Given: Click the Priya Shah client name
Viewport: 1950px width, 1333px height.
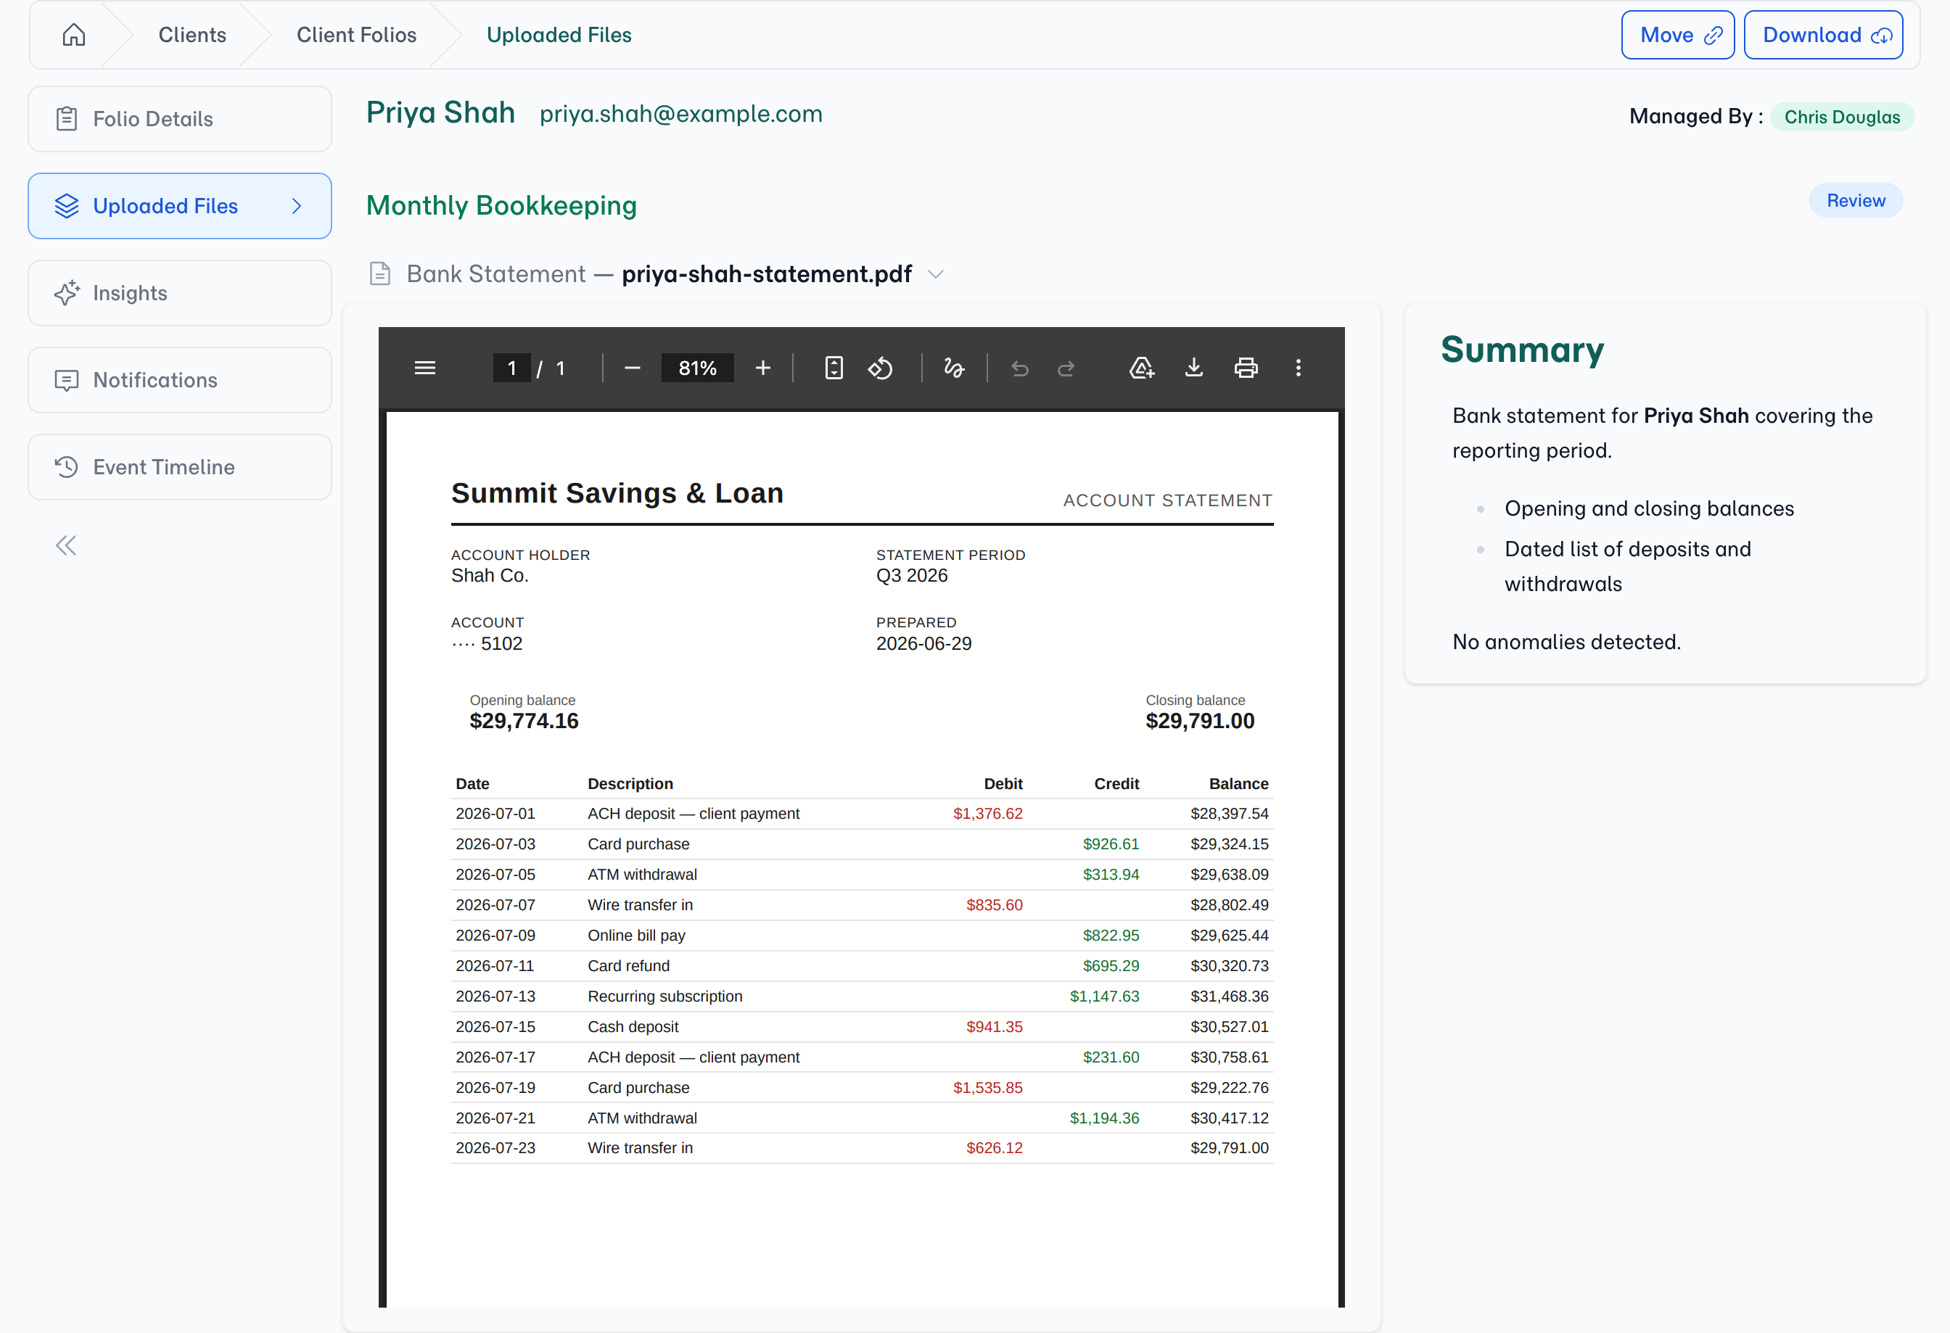Looking at the screenshot, I should pyautogui.click(x=440, y=112).
